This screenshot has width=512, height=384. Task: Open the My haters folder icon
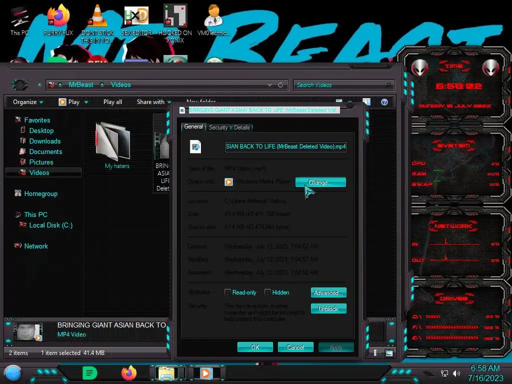pyautogui.click(x=113, y=141)
